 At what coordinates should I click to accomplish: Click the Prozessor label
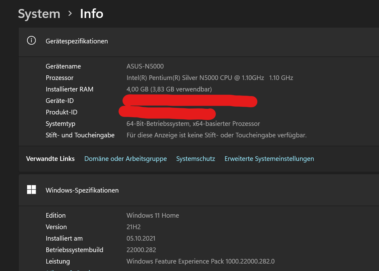coord(59,78)
